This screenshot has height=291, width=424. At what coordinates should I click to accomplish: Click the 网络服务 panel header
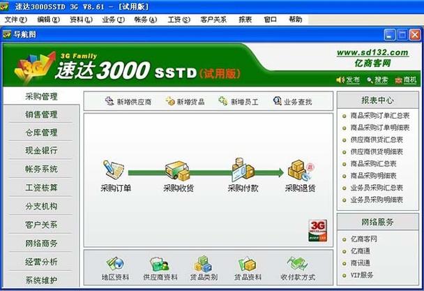[377, 222]
